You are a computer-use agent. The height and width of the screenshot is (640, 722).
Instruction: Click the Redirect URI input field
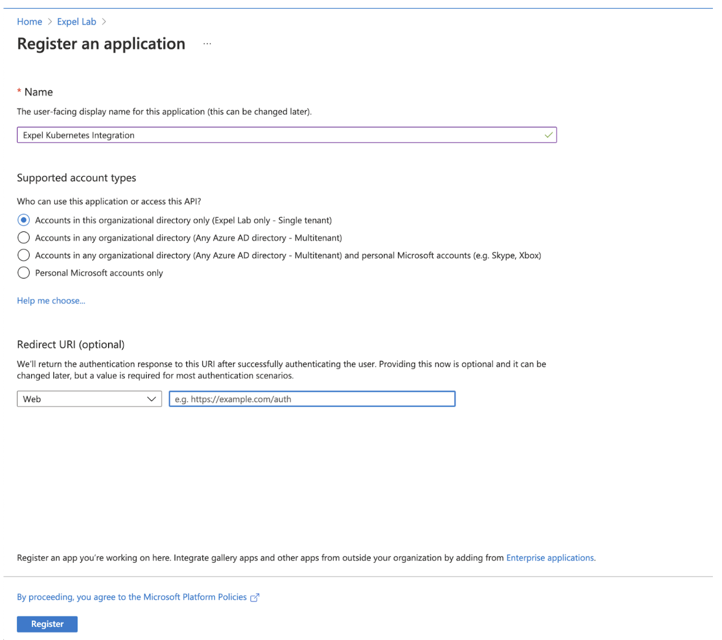point(312,399)
